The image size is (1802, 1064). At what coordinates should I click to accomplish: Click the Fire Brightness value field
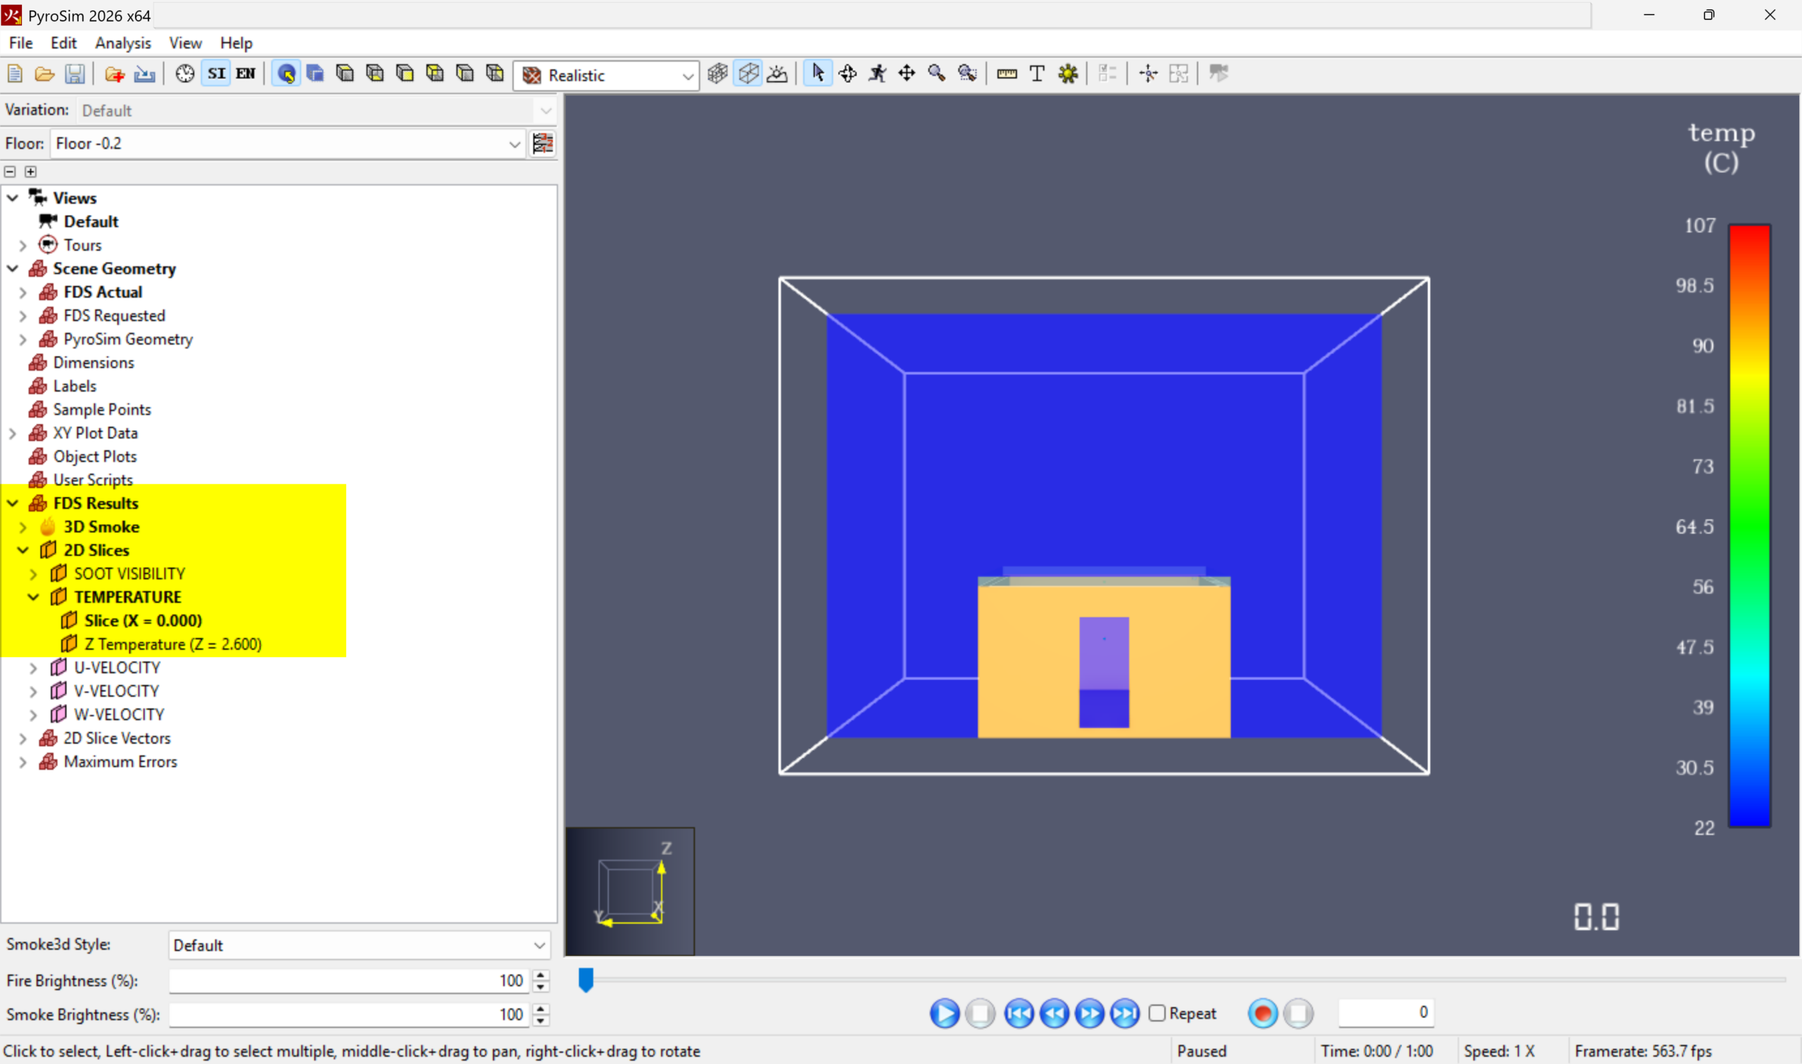pyautogui.click(x=348, y=980)
